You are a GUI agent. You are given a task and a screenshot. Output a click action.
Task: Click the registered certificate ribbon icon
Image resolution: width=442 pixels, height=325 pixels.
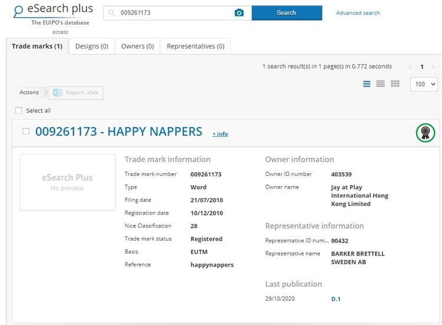pyautogui.click(x=425, y=132)
